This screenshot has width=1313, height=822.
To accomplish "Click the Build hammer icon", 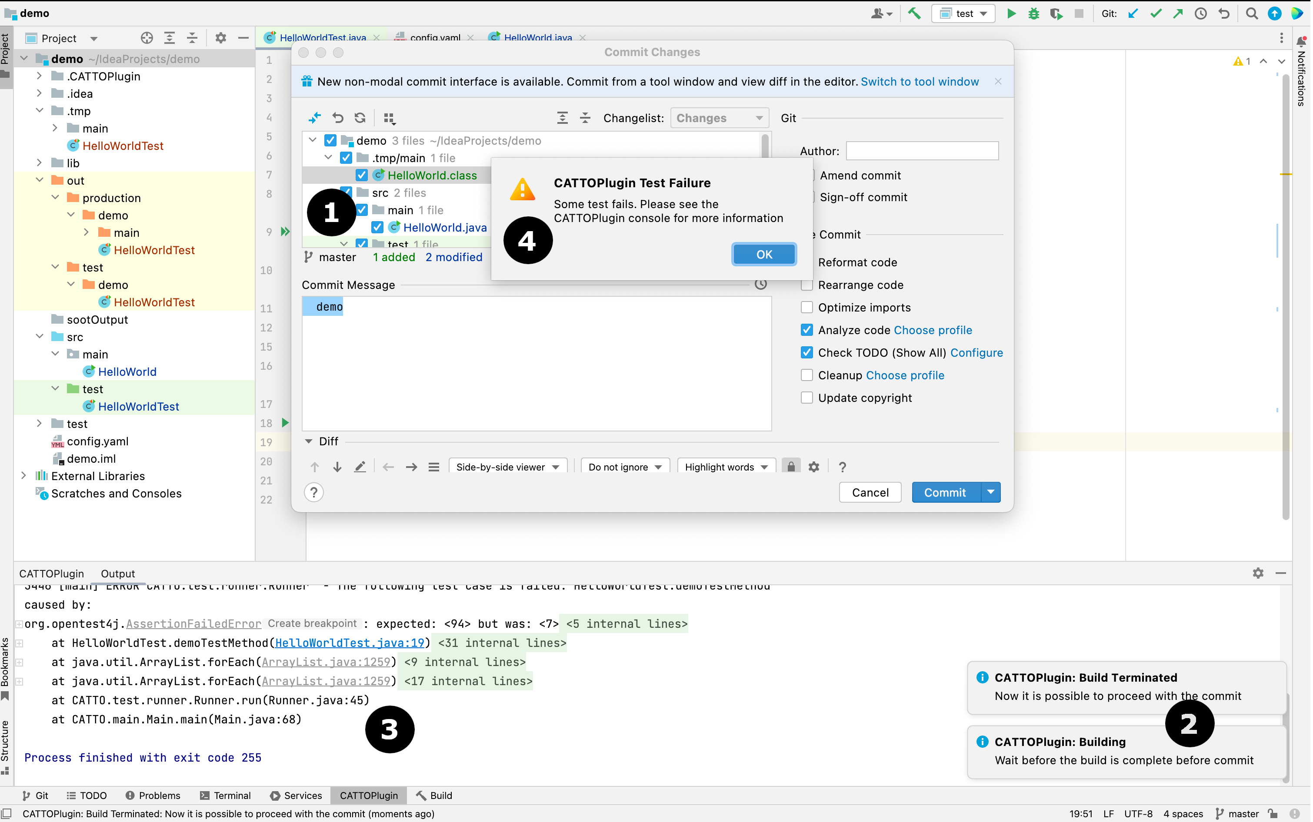I will (x=914, y=13).
